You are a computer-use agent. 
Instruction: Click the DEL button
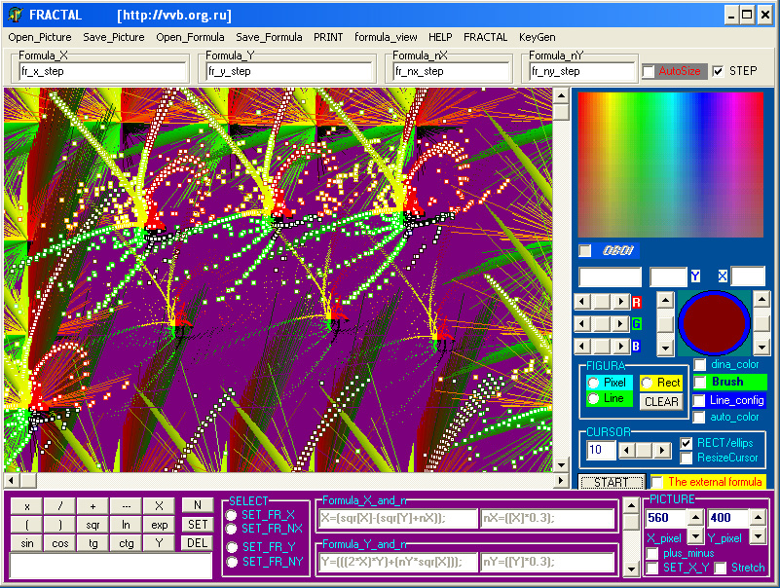198,543
